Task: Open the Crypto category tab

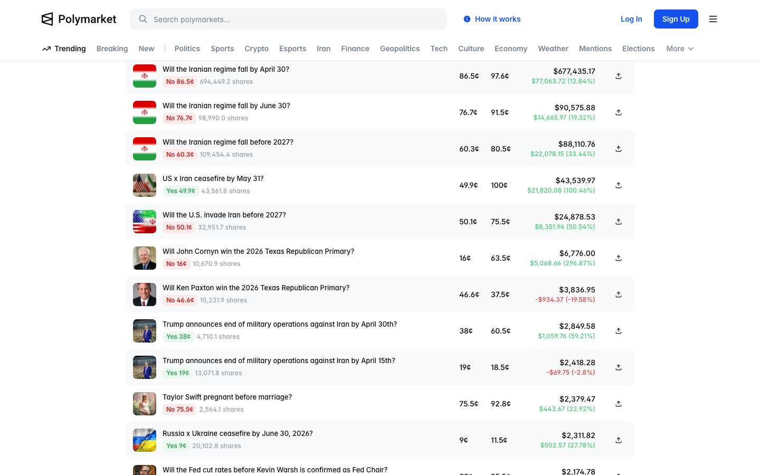Action: (256, 49)
